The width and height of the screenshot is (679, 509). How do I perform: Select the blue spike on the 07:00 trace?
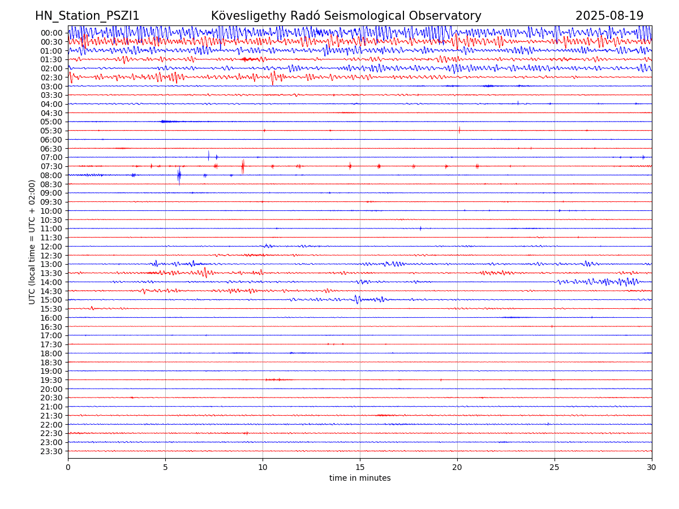point(208,156)
